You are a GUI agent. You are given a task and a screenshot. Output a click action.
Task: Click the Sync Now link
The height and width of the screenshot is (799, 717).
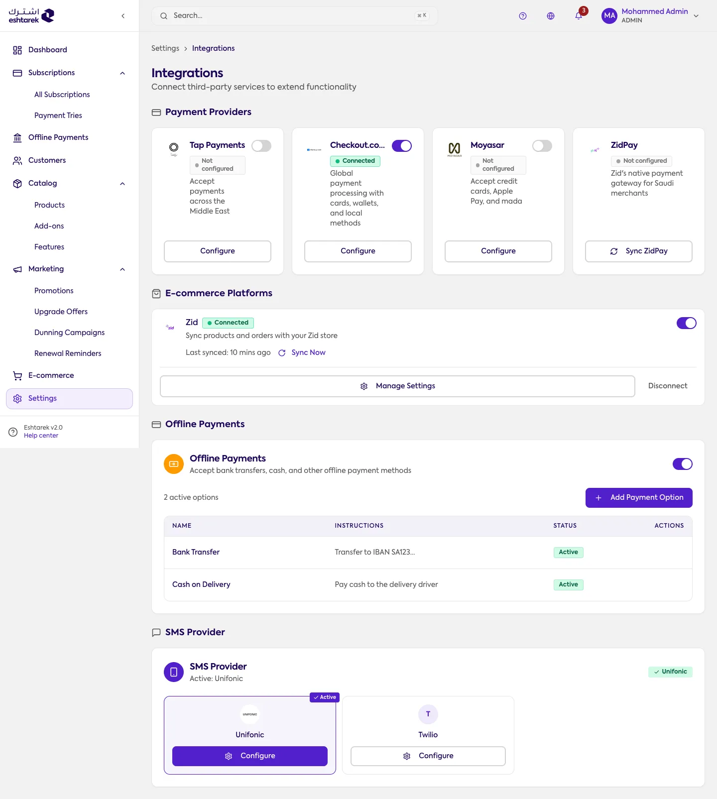308,352
